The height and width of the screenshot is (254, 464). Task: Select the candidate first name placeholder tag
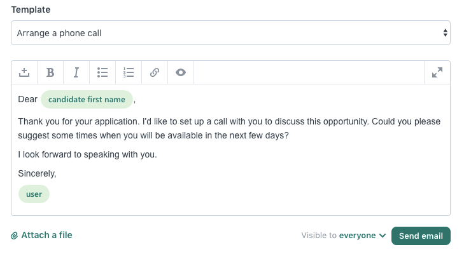[87, 100]
